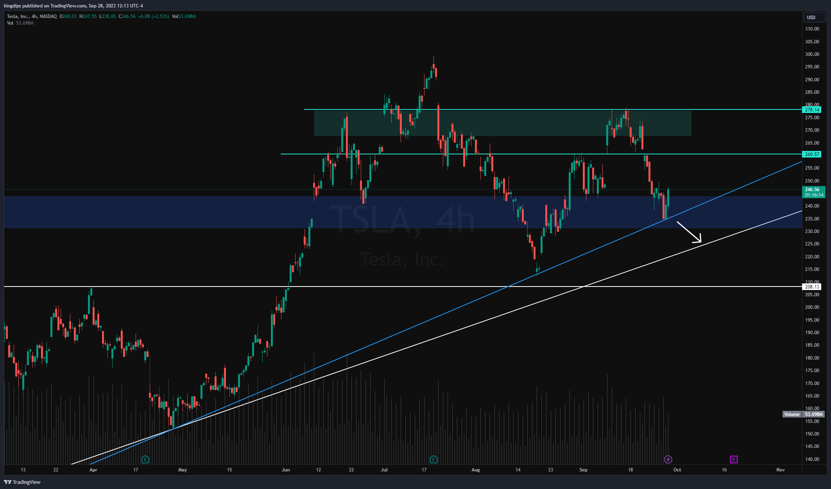Screen dimensions: 831x489
Task: Click the open value O240.03 in the legend
Action: tap(68, 16)
